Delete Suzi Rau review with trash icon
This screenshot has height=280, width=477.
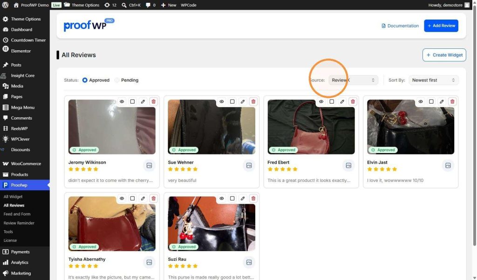pos(253,198)
